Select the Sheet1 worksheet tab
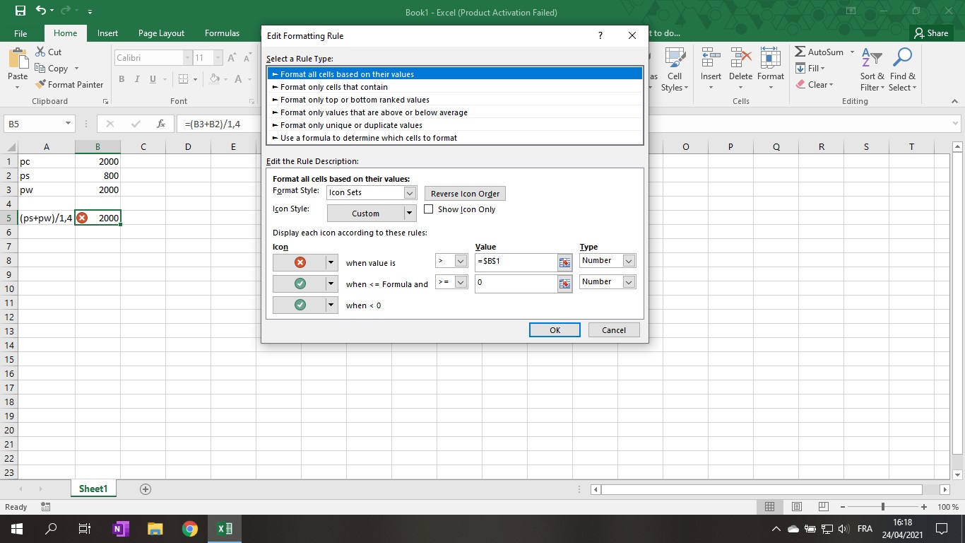 [93, 489]
